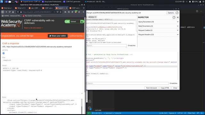Screen dimensions: 205x115
Task: Toggle the HTTPS checkbox
Action: [4, 53]
